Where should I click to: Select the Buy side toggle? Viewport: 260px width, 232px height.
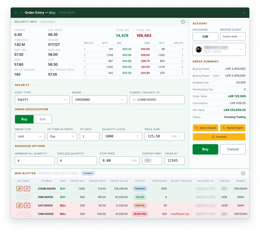24,119
